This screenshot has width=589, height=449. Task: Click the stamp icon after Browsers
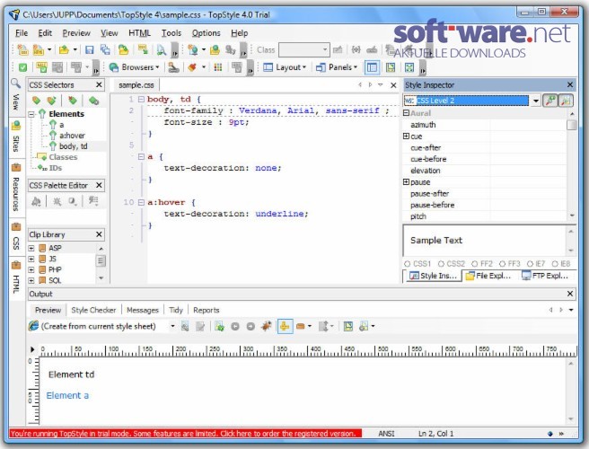click(173, 67)
